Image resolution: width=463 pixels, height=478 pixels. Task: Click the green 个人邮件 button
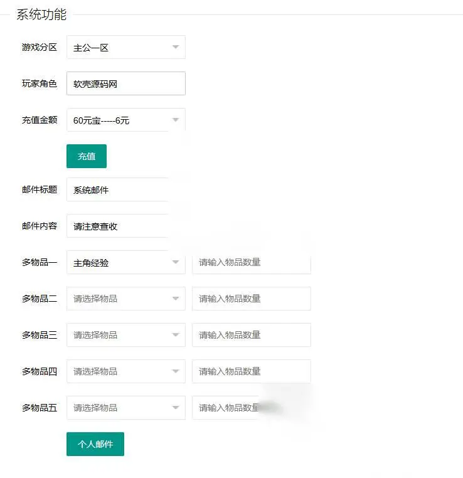pos(95,444)
